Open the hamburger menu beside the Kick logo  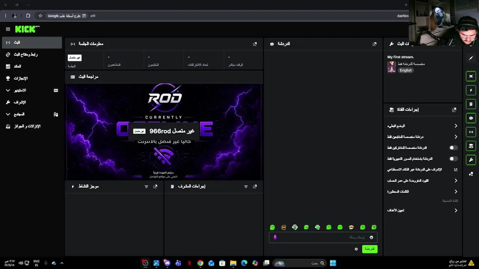pyautogui.click(x=8, y=29)
